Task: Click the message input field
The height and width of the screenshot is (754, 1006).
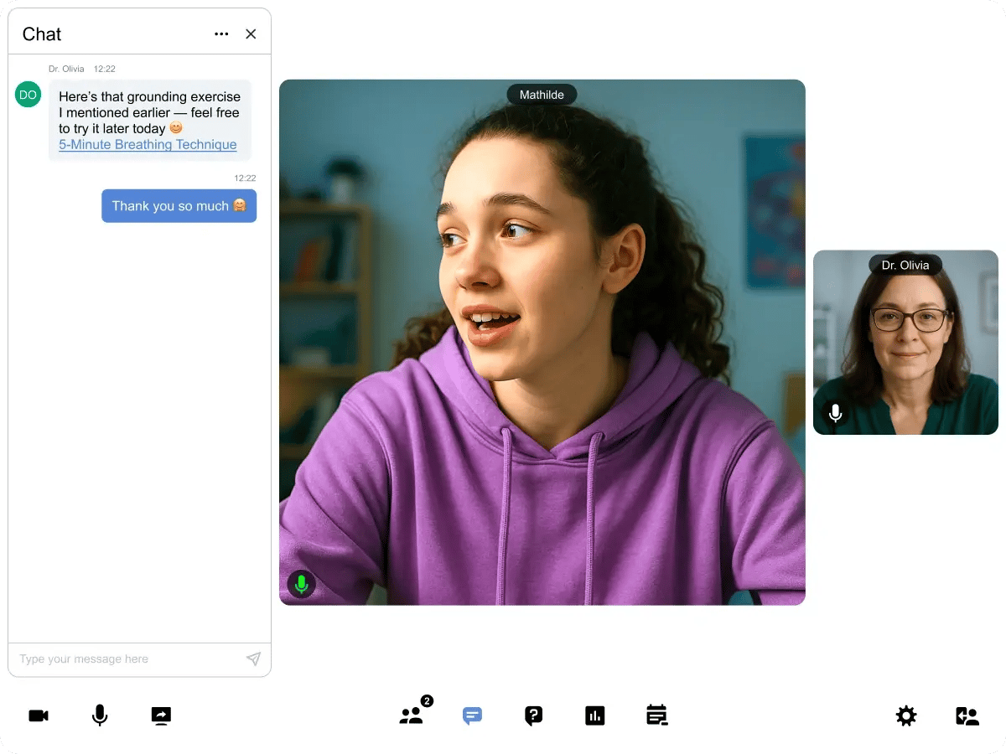Action: coord(126,659)
